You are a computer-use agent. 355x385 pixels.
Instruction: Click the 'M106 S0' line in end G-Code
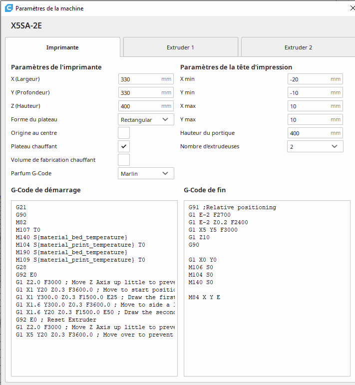[x=201, y=267]
